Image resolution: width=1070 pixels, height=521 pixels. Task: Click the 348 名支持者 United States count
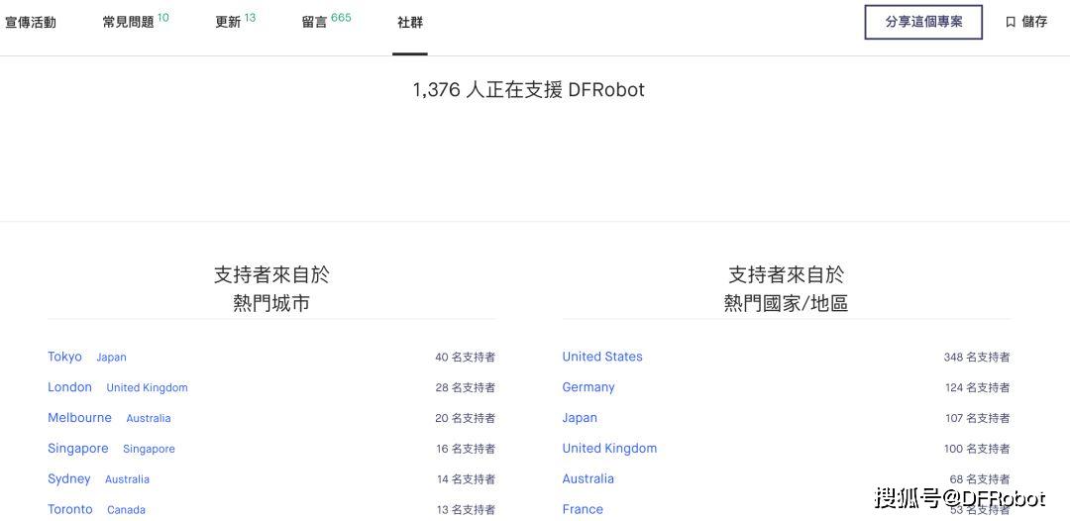pos(977,358)
